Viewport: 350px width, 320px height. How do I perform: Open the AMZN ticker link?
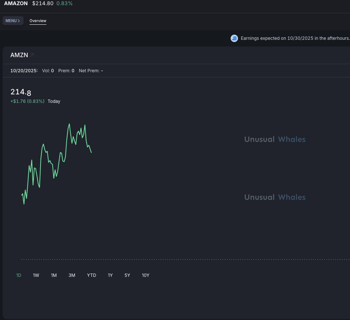pos(19,55)
